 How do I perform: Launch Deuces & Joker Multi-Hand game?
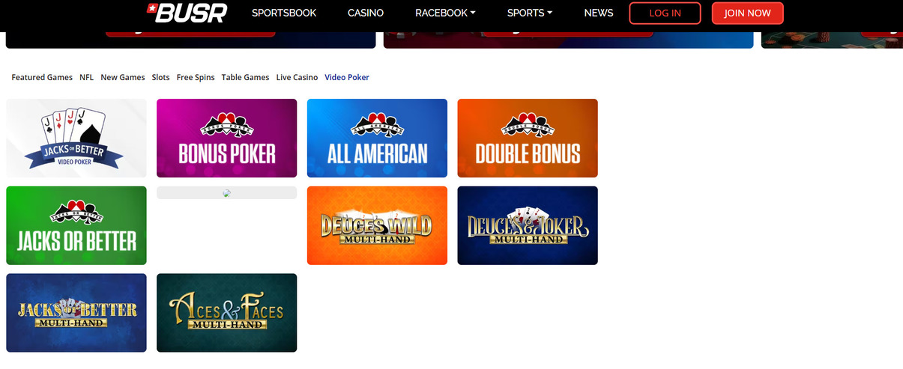(x=528, y=225)
